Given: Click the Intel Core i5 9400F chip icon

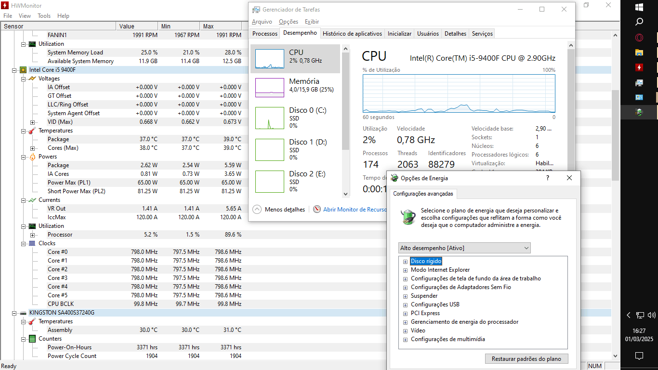Looking at the screenshot, I should (23, 70).
